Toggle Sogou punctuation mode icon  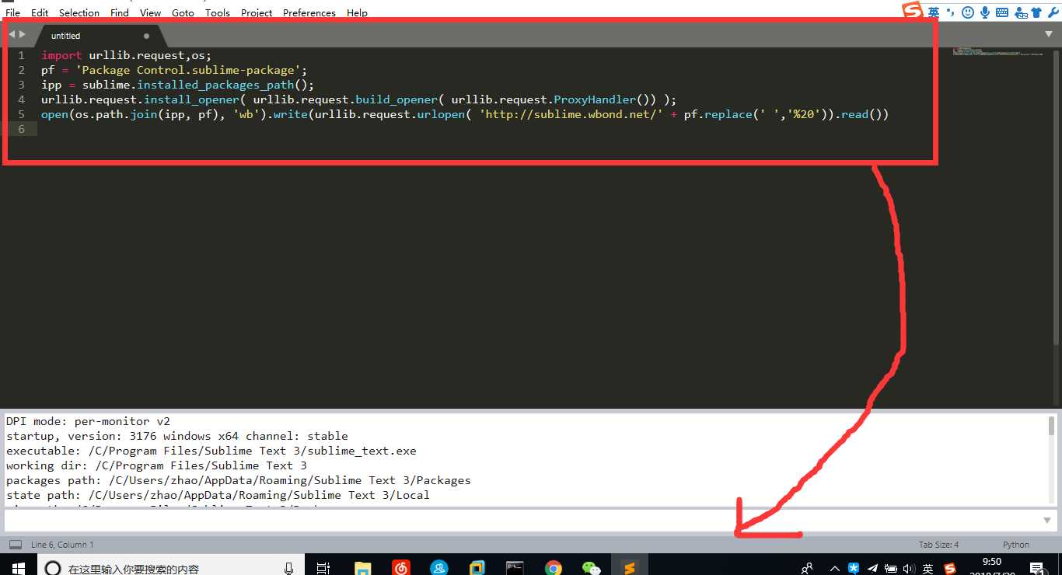coord(951,11)
